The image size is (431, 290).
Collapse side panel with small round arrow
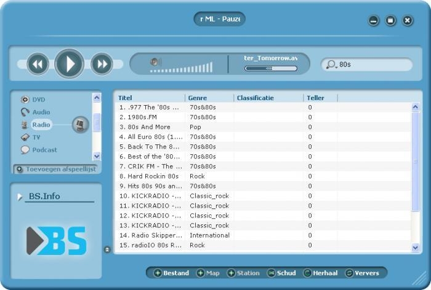(107, 249)
